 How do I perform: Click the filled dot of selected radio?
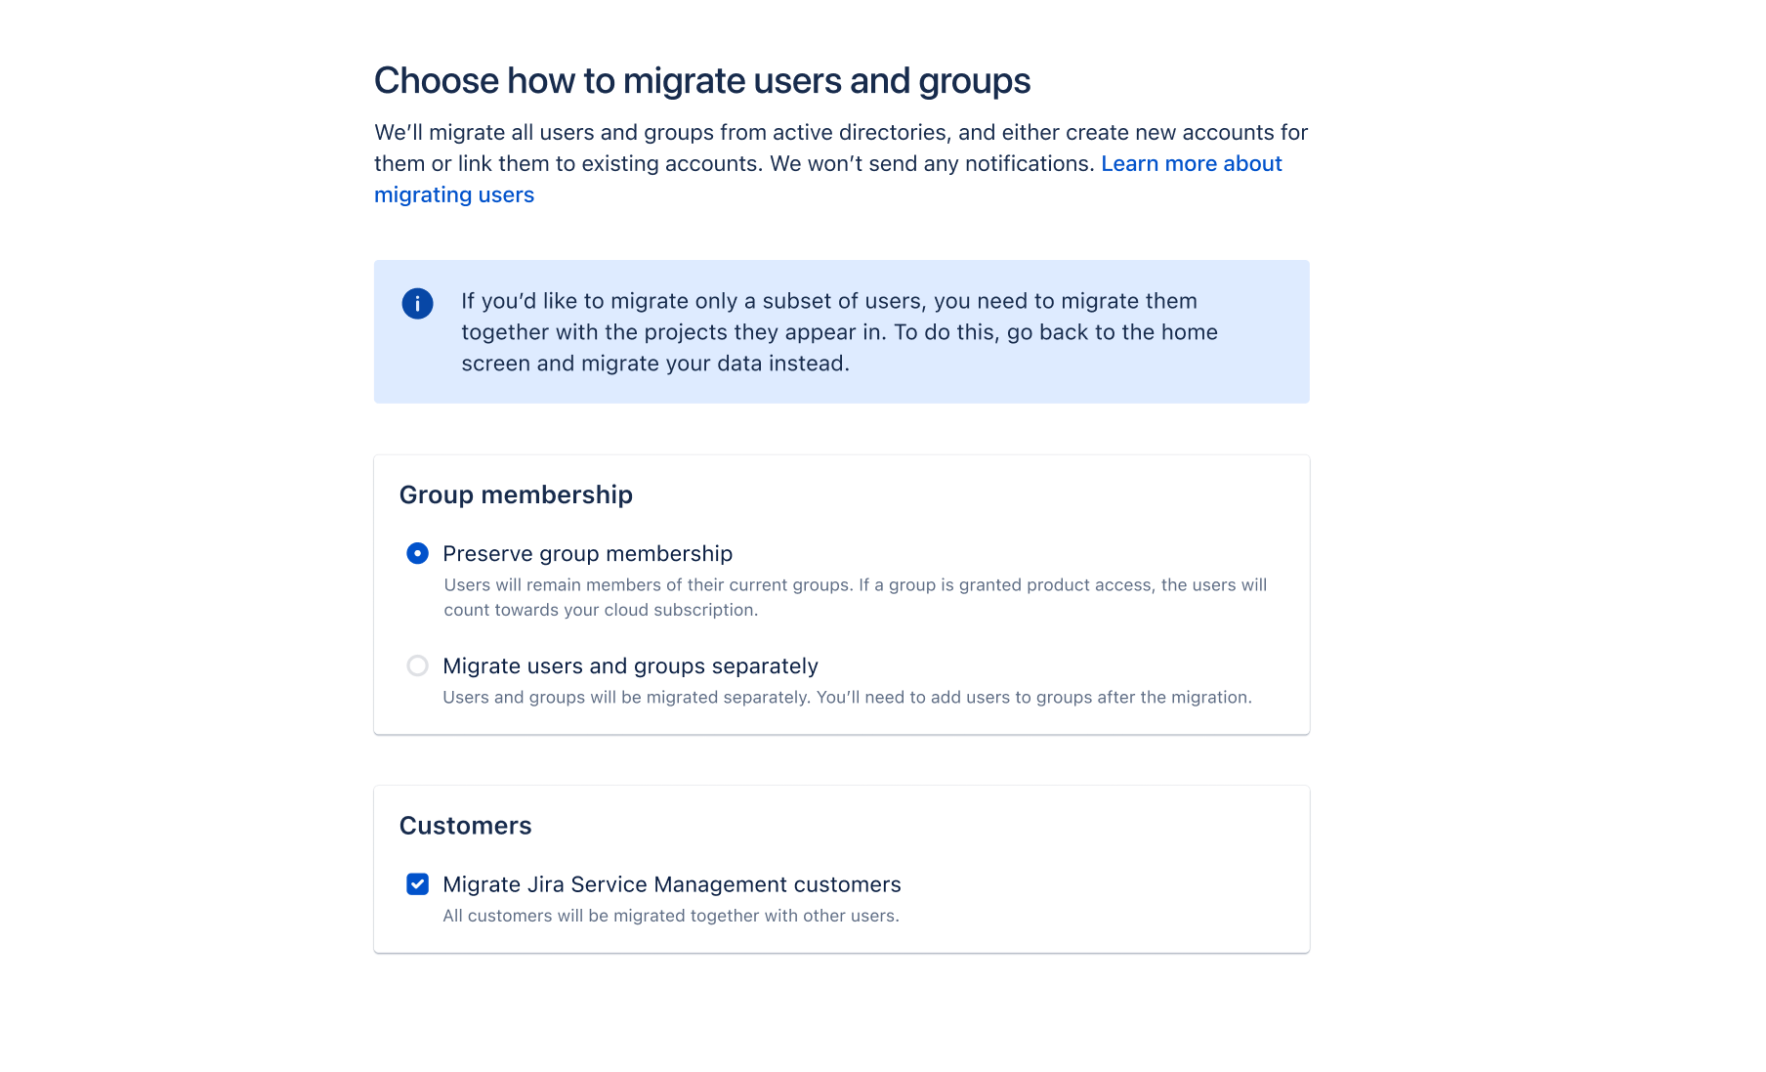click(417, 554)
